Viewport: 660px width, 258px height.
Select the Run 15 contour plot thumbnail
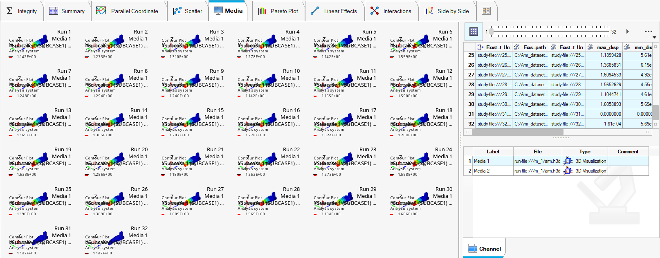click(x=193, y=123)
